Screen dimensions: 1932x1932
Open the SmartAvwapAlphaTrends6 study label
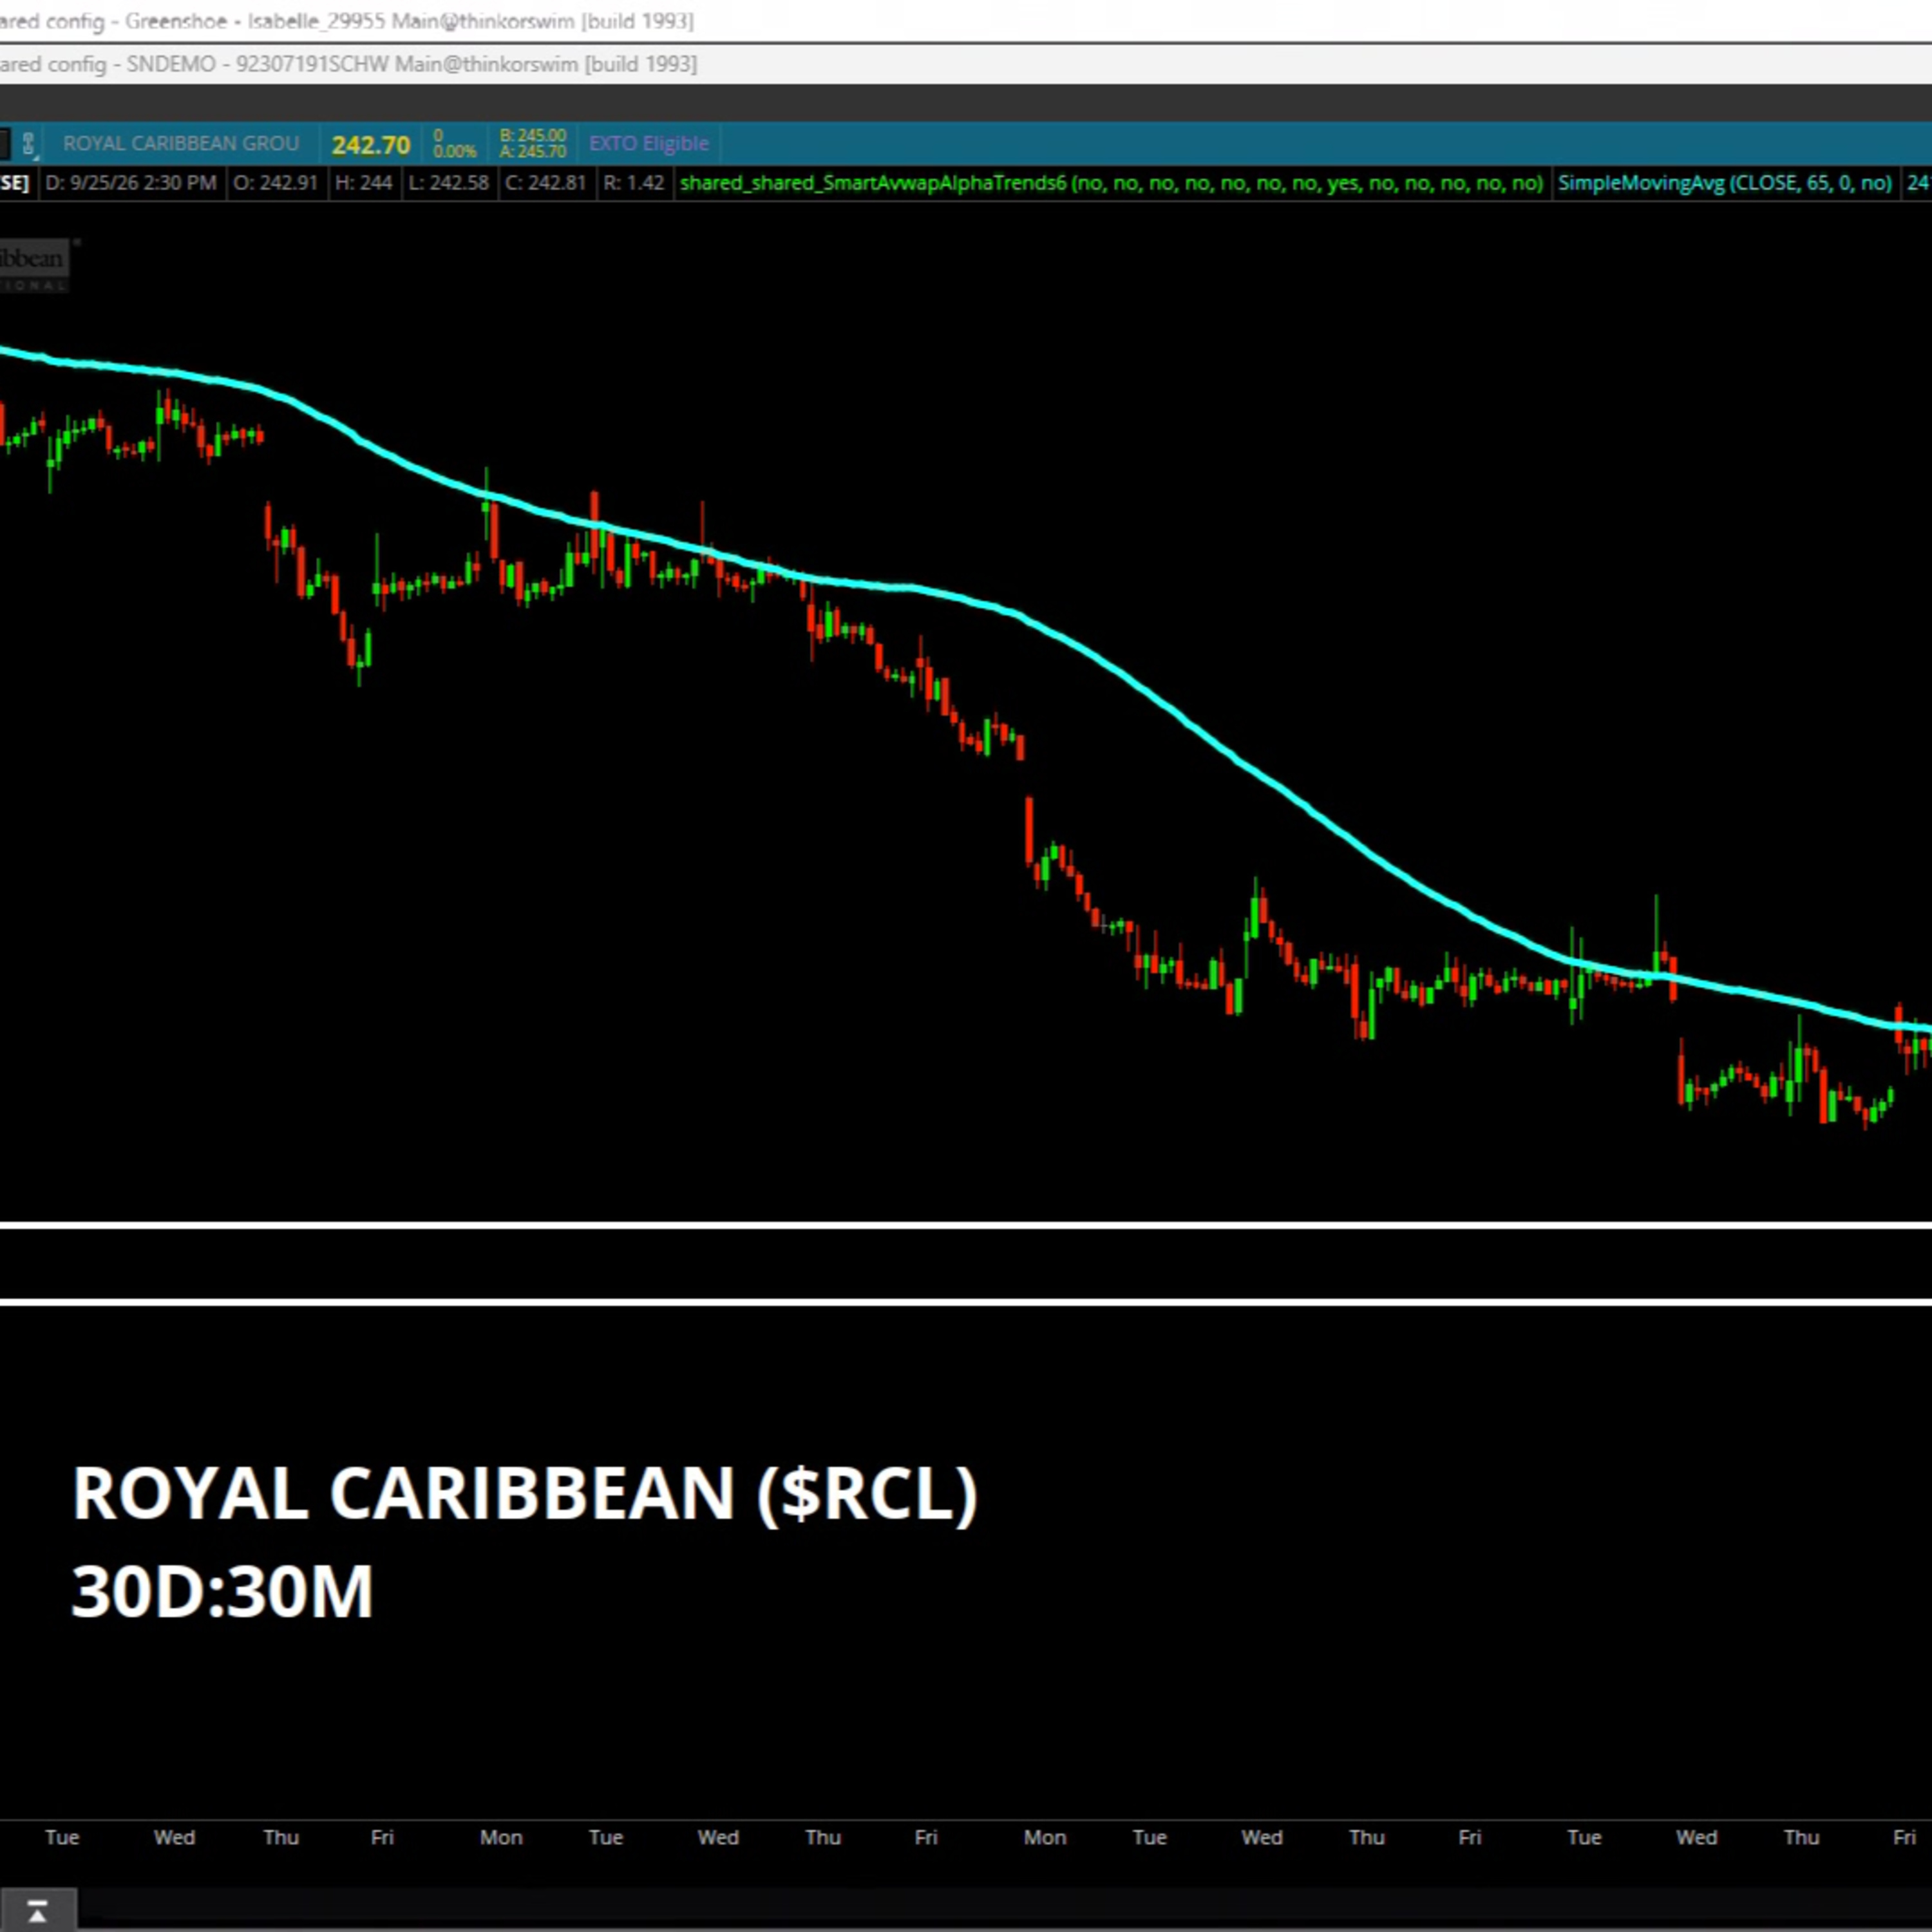tap(1111, 183)
